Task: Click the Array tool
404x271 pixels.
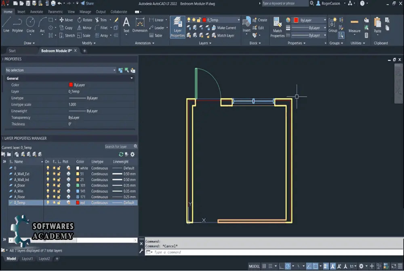Action: [x=101, y=35]
